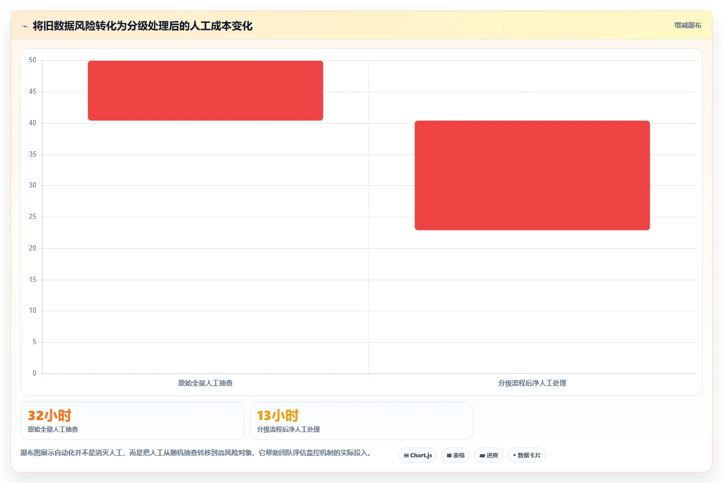Click the y-axis value 25

(x=32, y=217)
